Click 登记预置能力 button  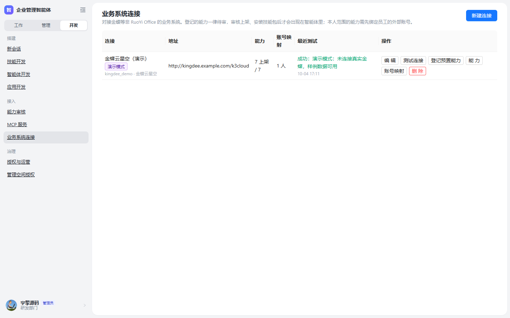point(446,60)
